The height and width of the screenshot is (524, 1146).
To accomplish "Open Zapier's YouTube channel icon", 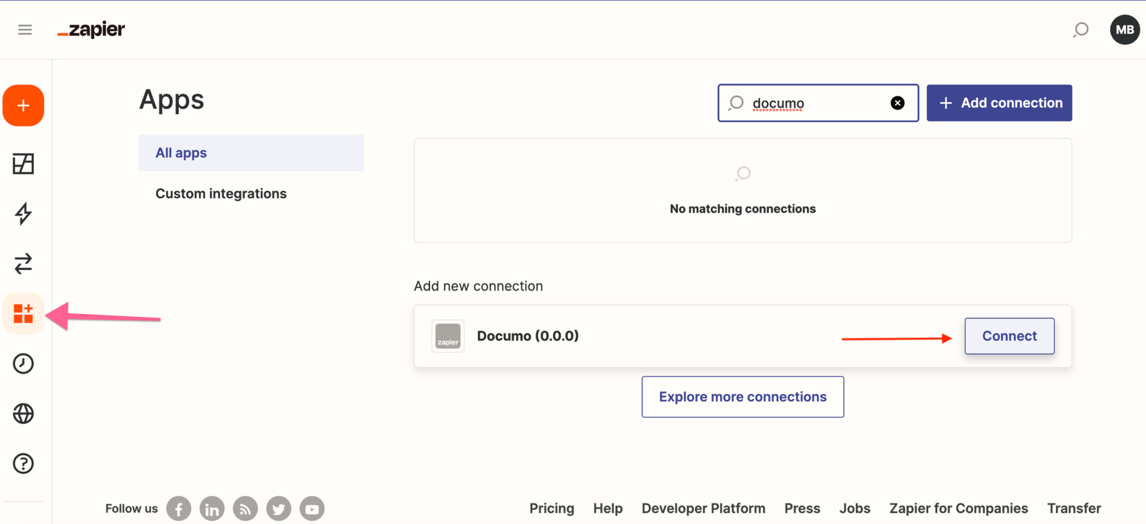I will click(x=312, y=508).
